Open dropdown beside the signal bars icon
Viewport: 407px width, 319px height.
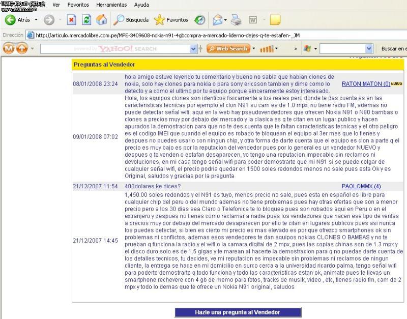(276, 48)
